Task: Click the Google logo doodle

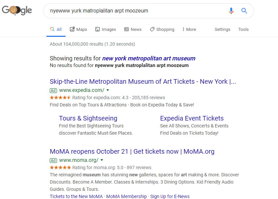Action: click(17, 11)
